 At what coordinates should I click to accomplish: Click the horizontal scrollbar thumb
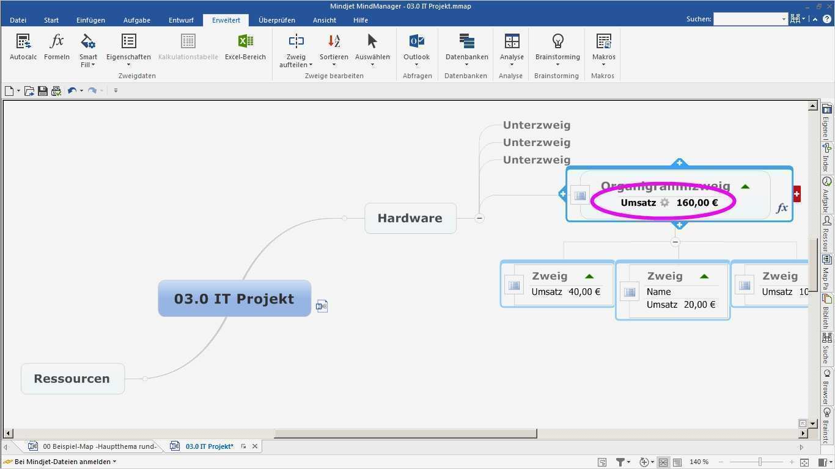[405, 434]
